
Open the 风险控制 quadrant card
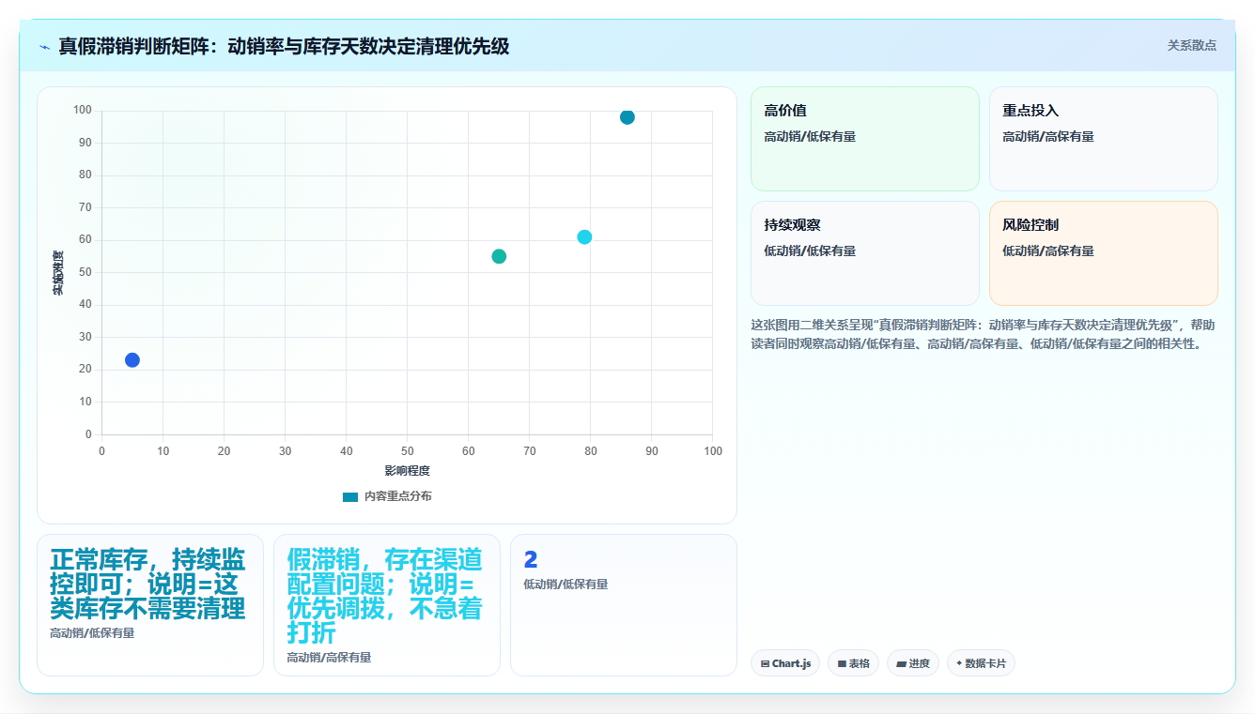(1103, 253)
